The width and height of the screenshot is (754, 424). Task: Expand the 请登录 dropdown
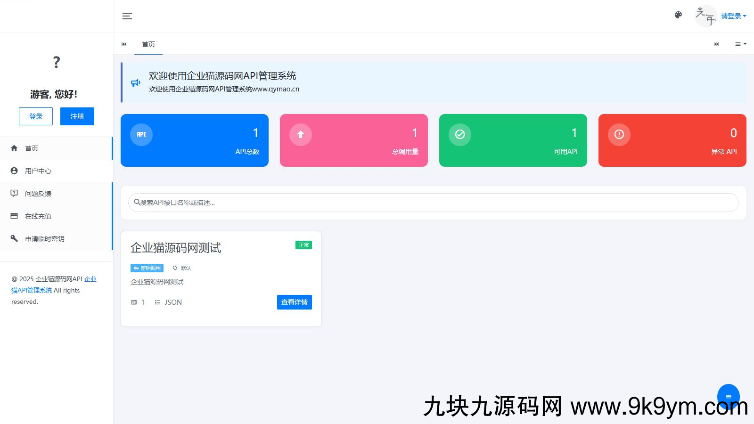click(x=733, y=16)
